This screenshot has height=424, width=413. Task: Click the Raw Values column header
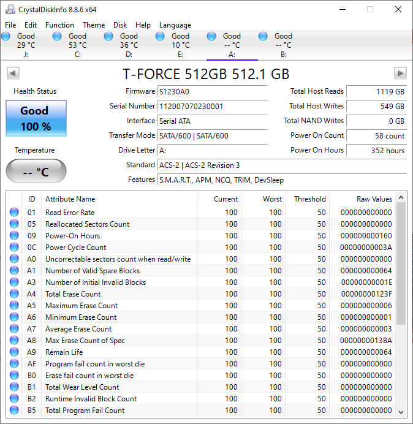click(x=362, y=199)
